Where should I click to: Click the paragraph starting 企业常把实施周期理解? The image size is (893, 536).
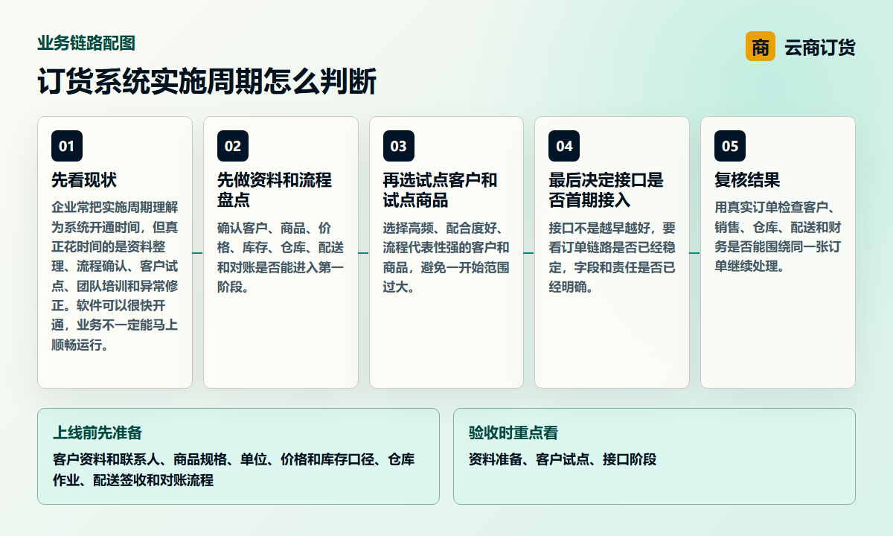(115, 276)
